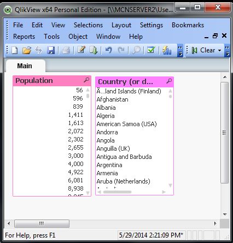Viewport: 233px width, 243px height.
Task: Clear all selections with Clear button
Action: 203,50
